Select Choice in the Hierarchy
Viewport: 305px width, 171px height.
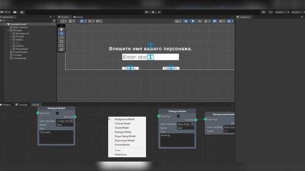tap(20, 46)
